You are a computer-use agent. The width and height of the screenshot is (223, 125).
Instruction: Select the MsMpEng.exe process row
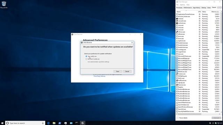[x=198, y=76]
